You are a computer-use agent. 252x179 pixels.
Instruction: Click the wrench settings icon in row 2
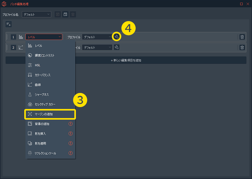pos(117,47)
